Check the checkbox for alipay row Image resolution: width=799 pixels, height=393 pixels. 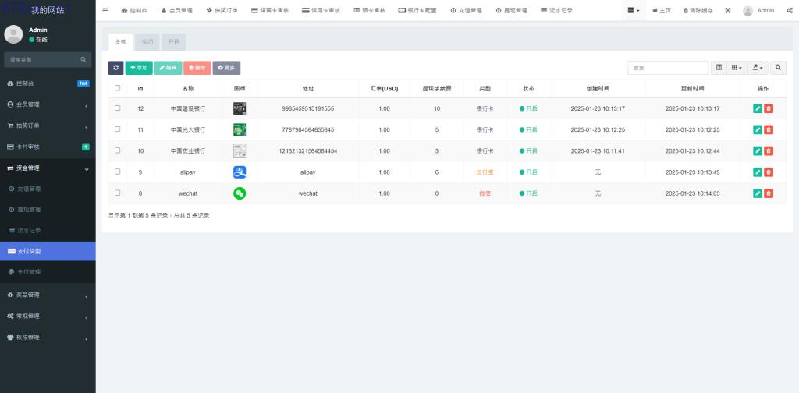click(118, 172)
